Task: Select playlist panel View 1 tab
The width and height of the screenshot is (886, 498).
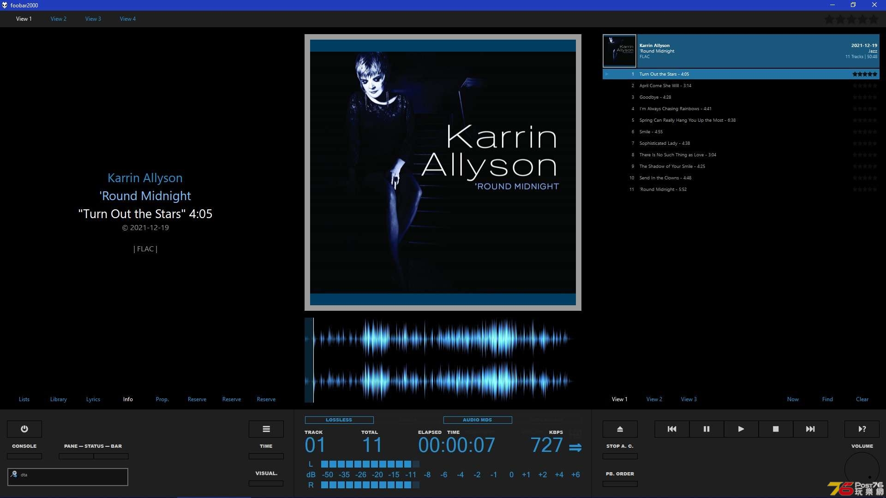Action: click(x=620, y=399)
